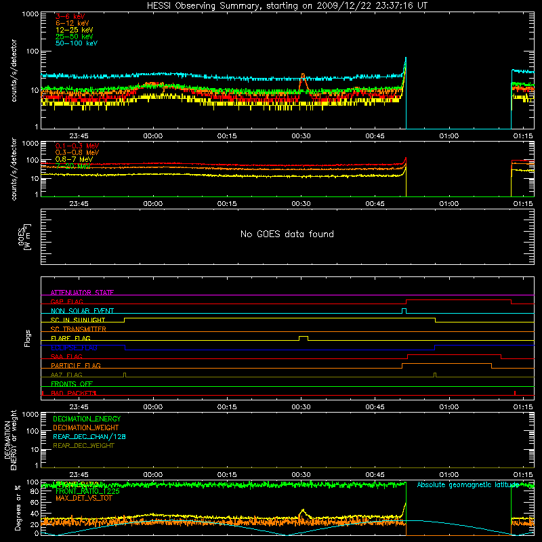Select the red 3-6 keV legend label
Image resolution: width=542 pixels, height=542 pixels.
click(x=70, y=16)
